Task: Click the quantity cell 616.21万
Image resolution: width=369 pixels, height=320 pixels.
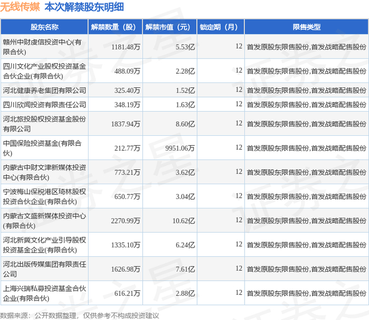Action: coord(128,294)
